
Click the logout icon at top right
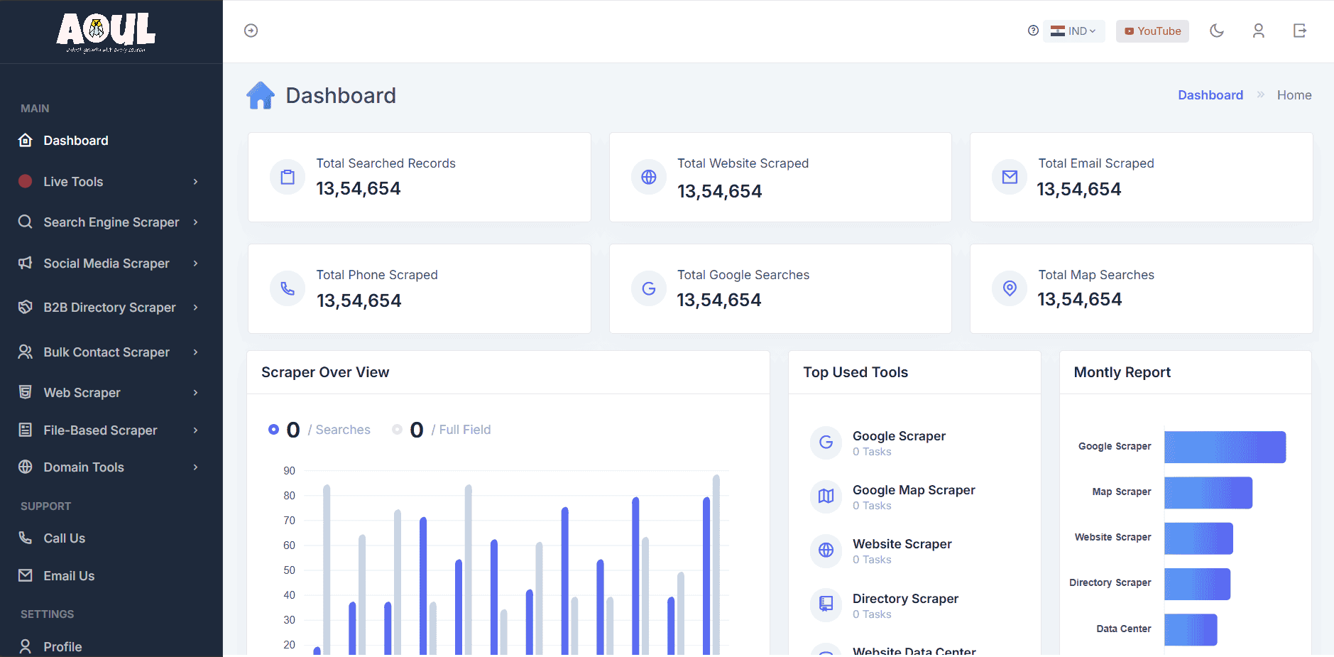[1300, 31]
